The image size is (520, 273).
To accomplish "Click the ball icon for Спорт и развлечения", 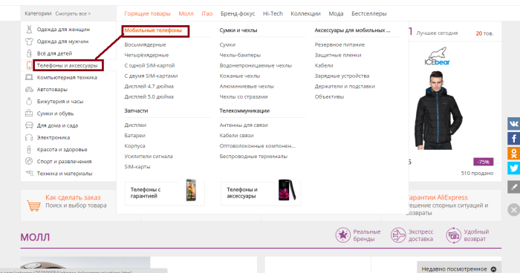I will [29, 161].
